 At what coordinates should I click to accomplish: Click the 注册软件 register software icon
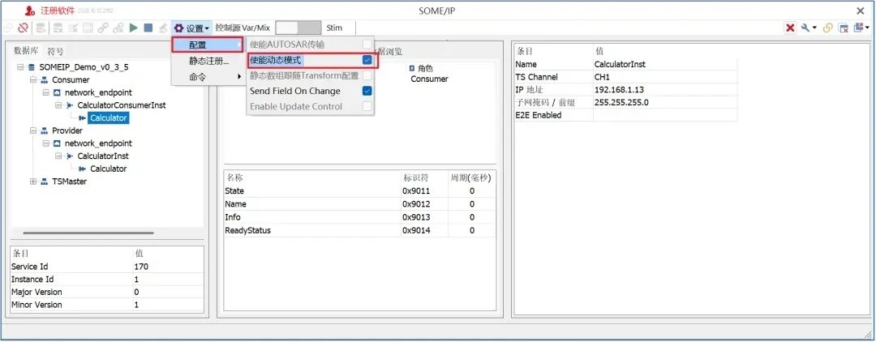[x=30, y=11]
